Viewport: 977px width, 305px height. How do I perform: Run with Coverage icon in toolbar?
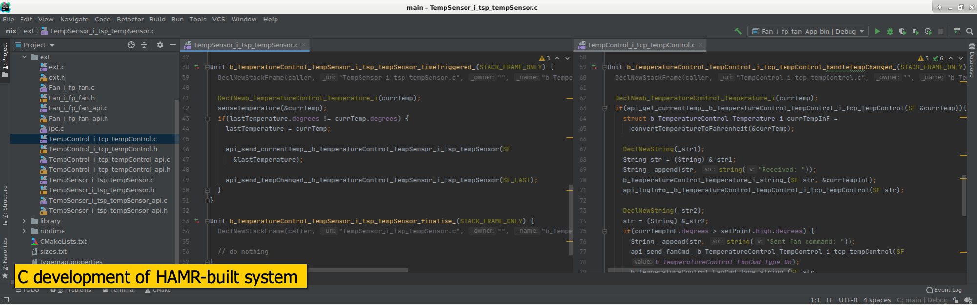902,31
